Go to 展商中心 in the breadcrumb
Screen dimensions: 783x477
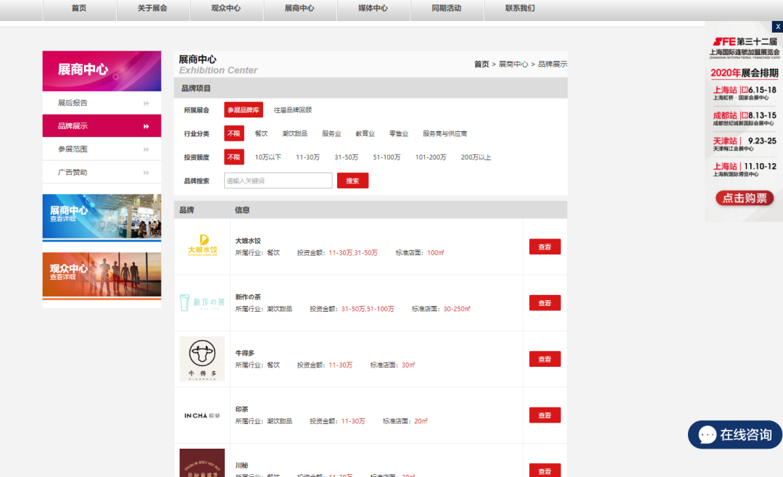tap(513, 65)
